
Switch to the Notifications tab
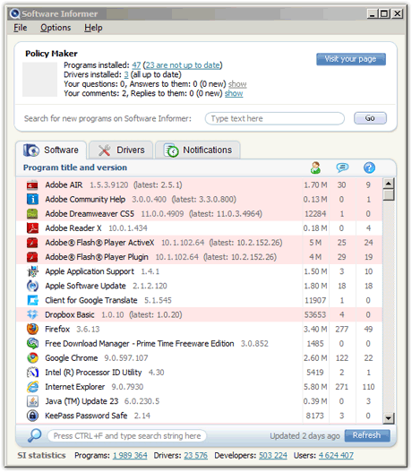(198, 150)
